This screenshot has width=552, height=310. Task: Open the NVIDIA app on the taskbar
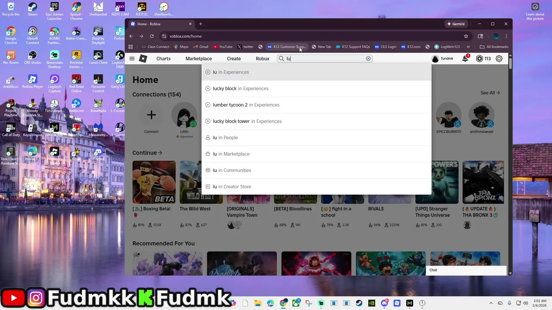point(372,303)
